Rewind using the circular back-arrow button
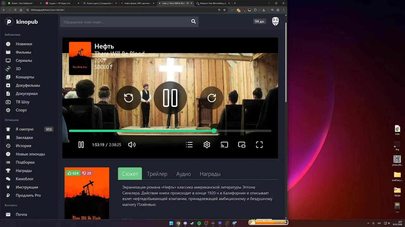The height and width of the screenshot is (227, 405). [x=128, y=98]
